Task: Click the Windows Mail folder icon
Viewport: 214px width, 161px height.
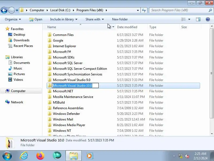Action: click(x=49, y=119)
